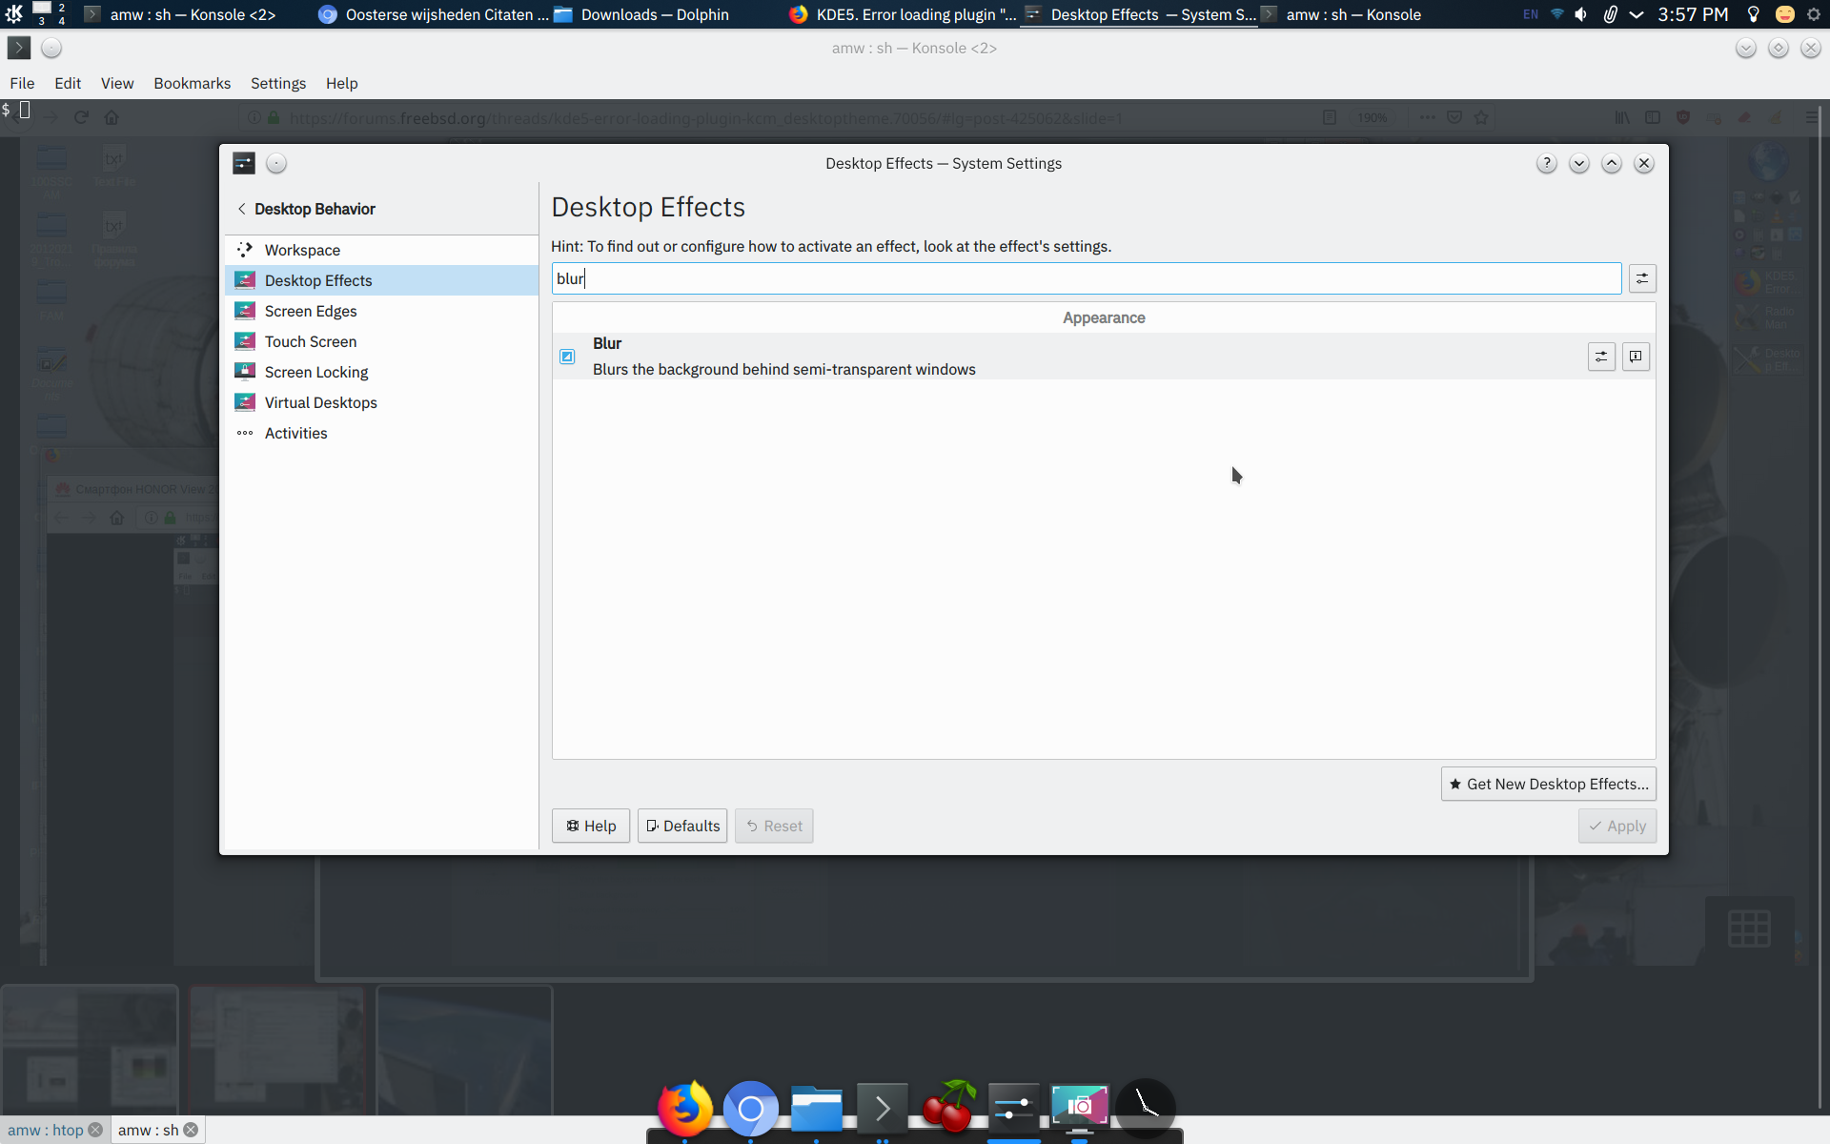1830x1144 pixels.
Task: Open the context help question mark button
Action: [1546, 163]
